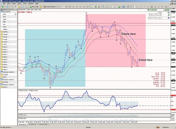Click the connection status bars indicator
176x129 pixels.
(x=158, y=127)
